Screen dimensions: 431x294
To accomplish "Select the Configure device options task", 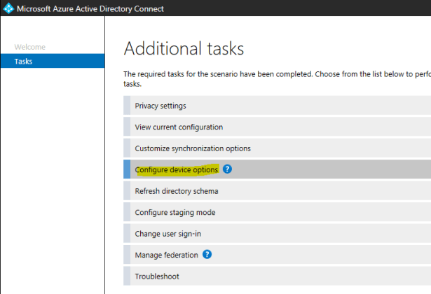I will click(177, 169).
